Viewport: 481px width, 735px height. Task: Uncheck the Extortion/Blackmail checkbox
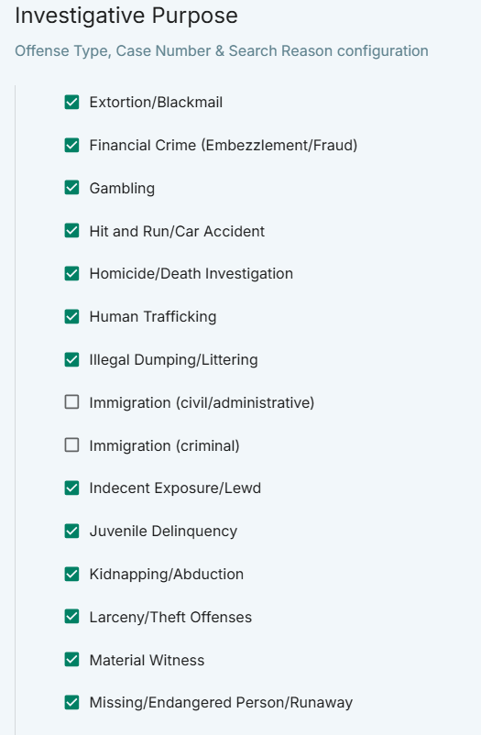(71, 102)
